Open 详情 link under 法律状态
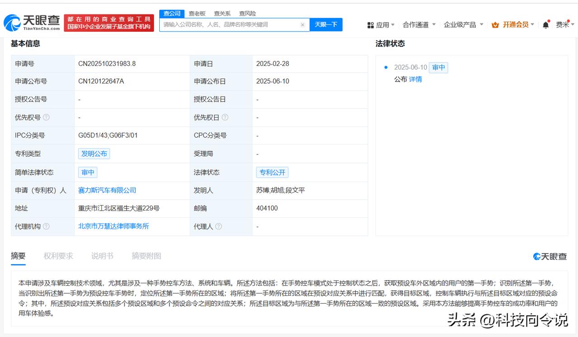This screenshot has height=337, width=578. coord(415,79)
